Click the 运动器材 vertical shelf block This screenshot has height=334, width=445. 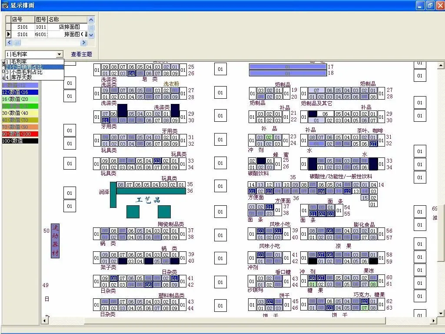pos(55,241)
